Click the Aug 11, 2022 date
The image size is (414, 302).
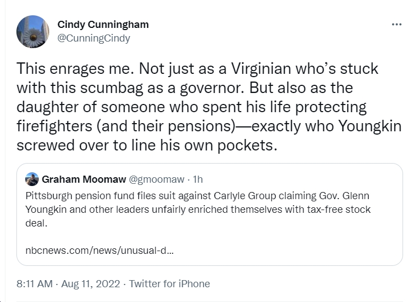[91, 284]
